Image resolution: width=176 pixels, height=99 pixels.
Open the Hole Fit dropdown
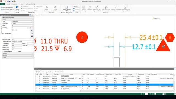31,43
